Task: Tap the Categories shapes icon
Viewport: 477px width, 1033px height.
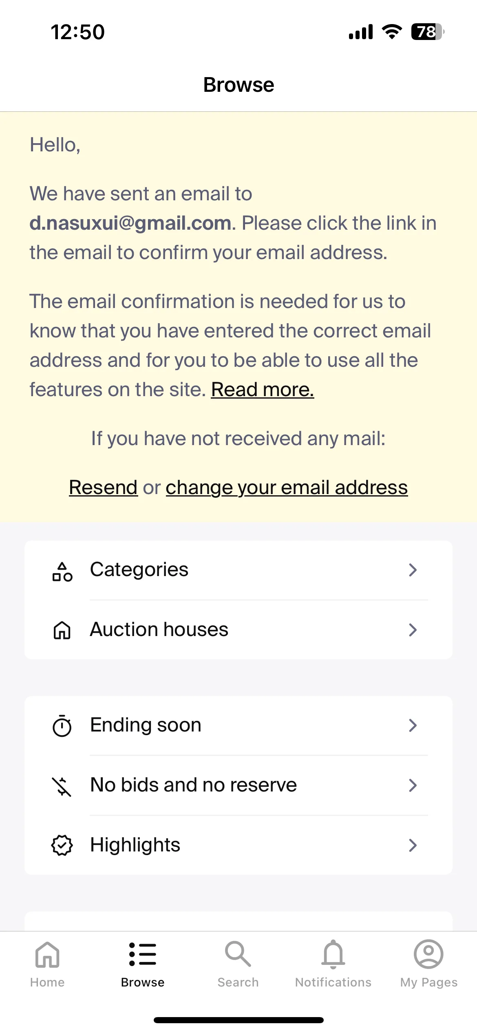Action: [x=62, y=571]
